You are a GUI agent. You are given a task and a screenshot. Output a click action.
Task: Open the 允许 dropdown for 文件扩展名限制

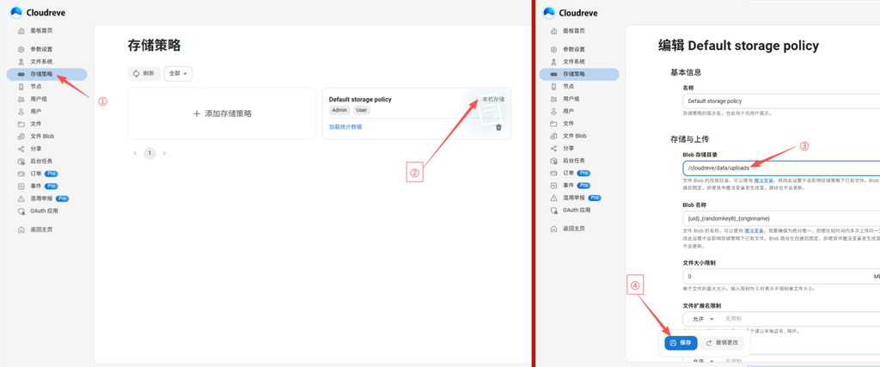pos(702,319)
